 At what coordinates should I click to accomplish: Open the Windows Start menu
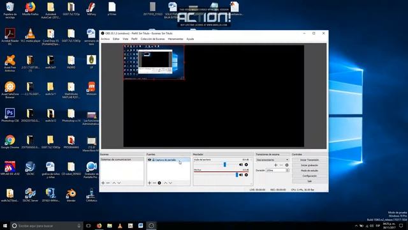click(5, 226)
